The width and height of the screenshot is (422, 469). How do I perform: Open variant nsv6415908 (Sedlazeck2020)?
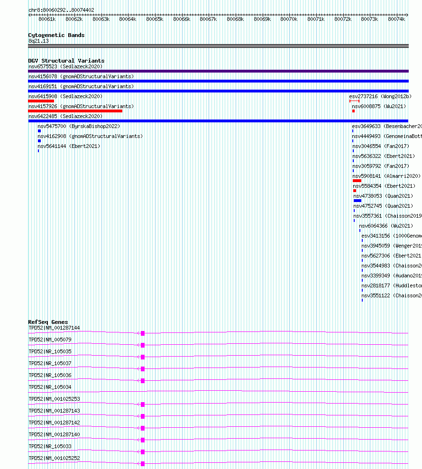click(65, 96)
